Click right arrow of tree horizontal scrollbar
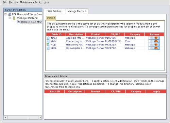The width and height of the screenshot is (170, 123). 40,118
